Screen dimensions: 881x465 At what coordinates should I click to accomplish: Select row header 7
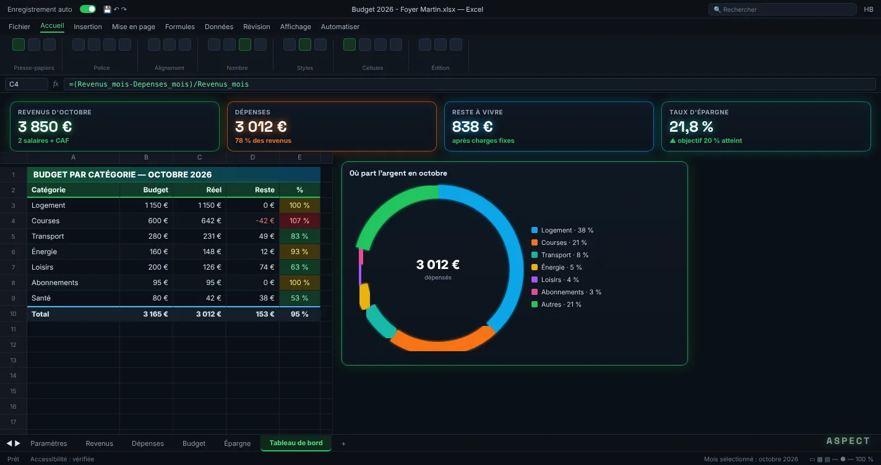pyautogui.click(x=14, y=267)
